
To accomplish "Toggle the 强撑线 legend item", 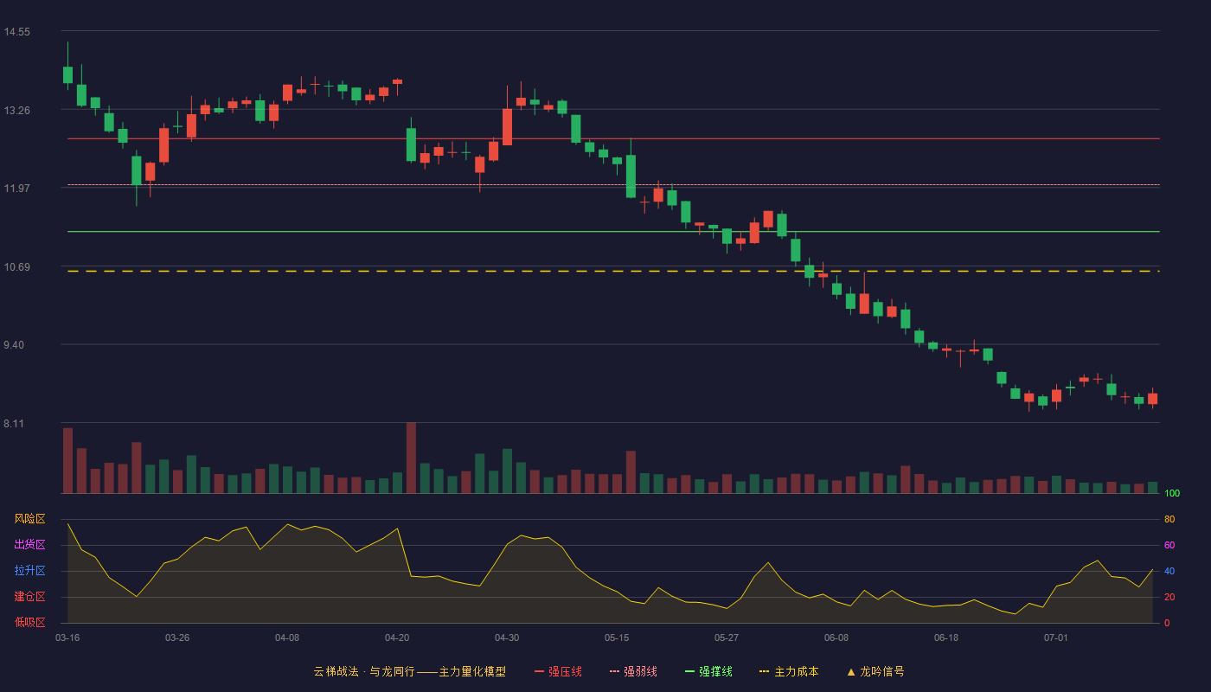I will point(708,671).
